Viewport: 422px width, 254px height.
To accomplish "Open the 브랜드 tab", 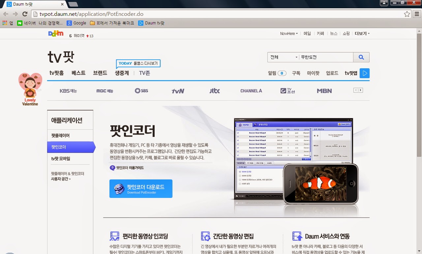I will (100, 73).
